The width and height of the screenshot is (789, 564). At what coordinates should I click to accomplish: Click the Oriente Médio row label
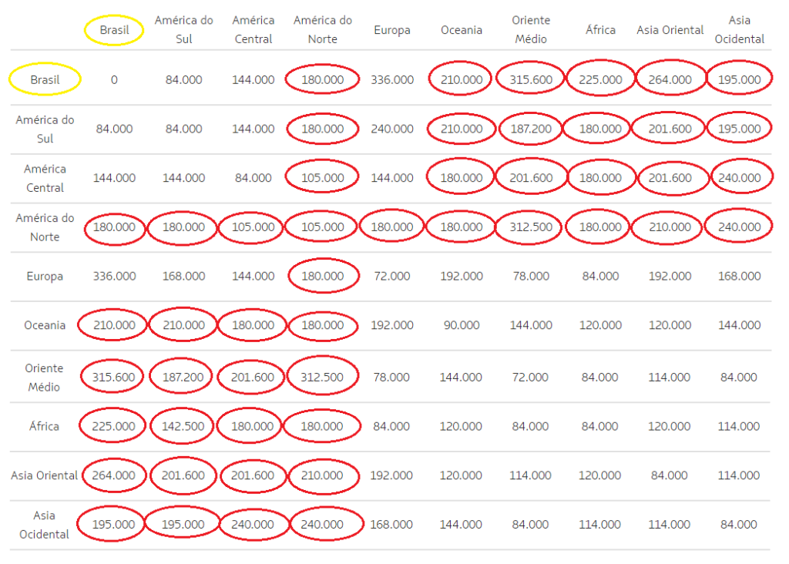tap(45, 378)
